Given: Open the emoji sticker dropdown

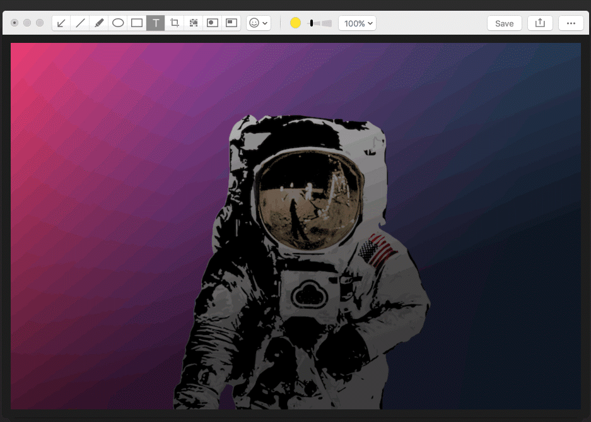Looking at the screenshot, I should click(259, 23).
